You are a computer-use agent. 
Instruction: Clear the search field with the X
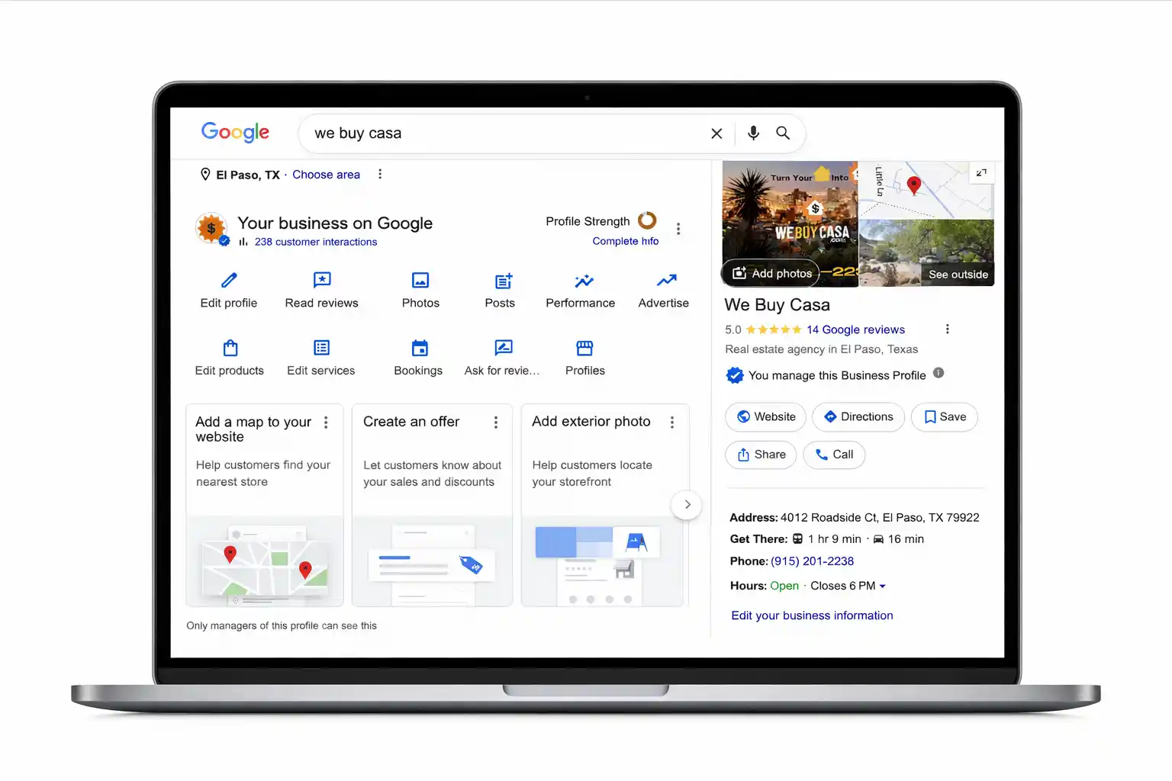pyautogui.click(x=716, y=133)
